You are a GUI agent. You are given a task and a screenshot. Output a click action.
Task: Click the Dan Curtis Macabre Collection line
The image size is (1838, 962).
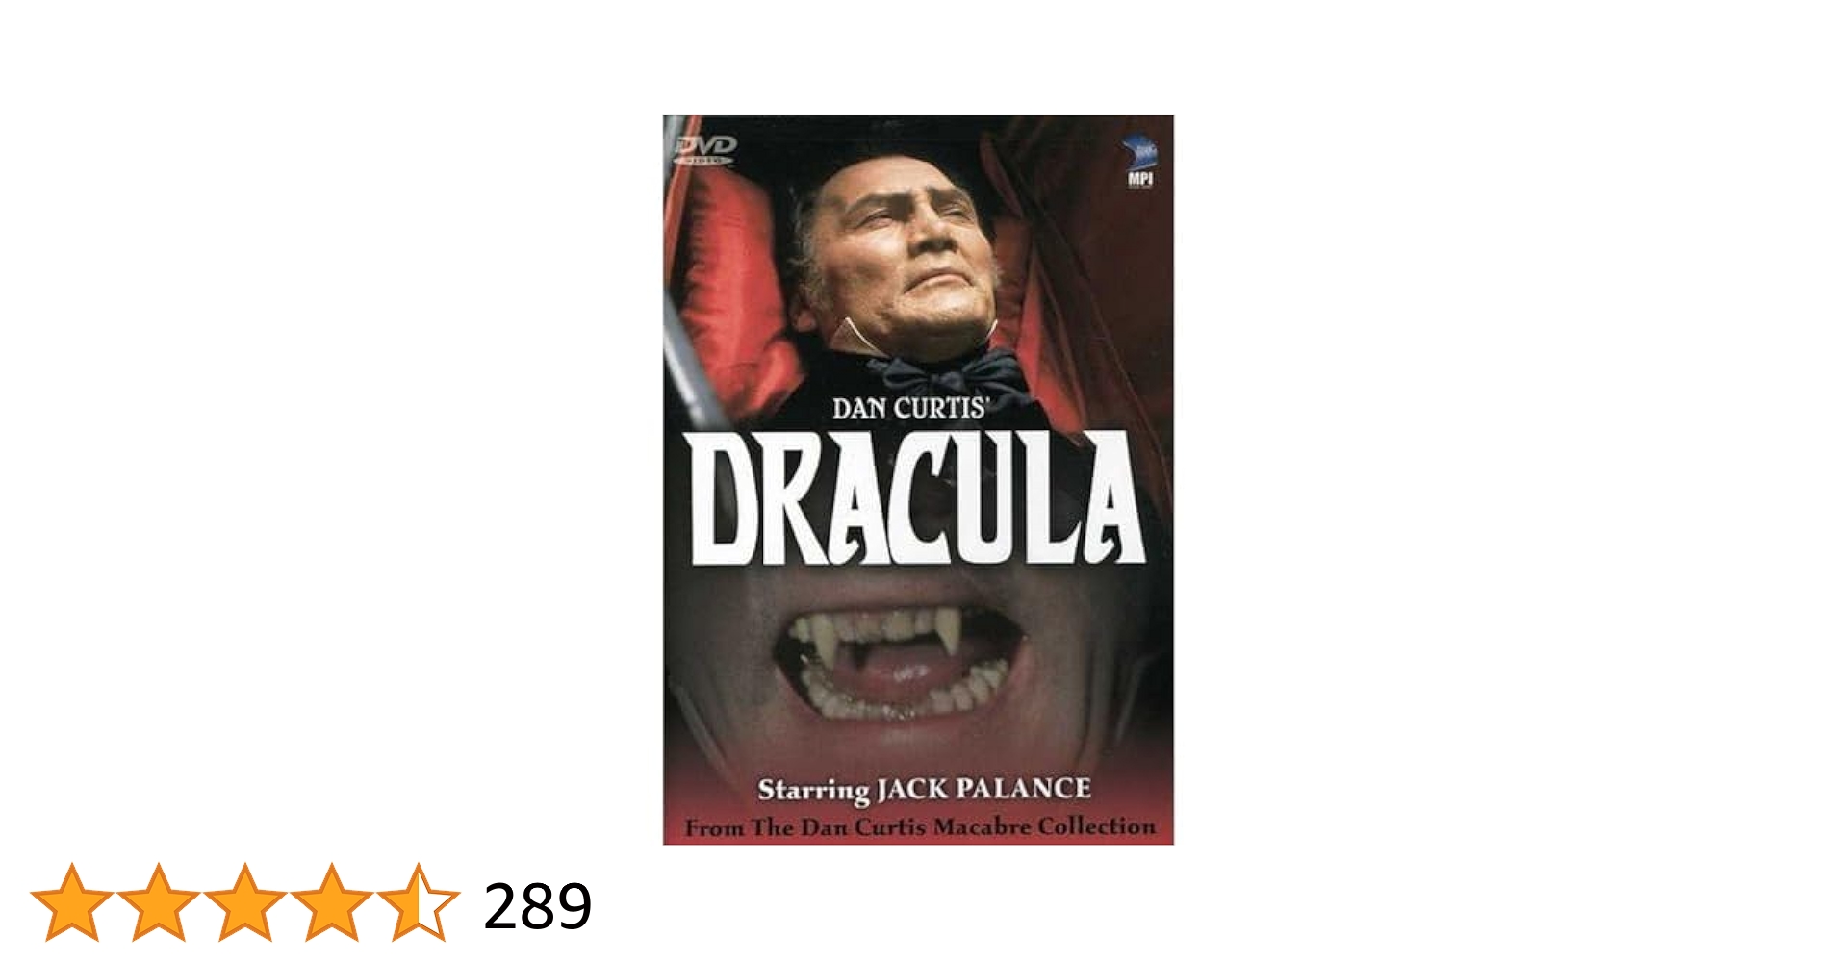click(x=920, y=827)
